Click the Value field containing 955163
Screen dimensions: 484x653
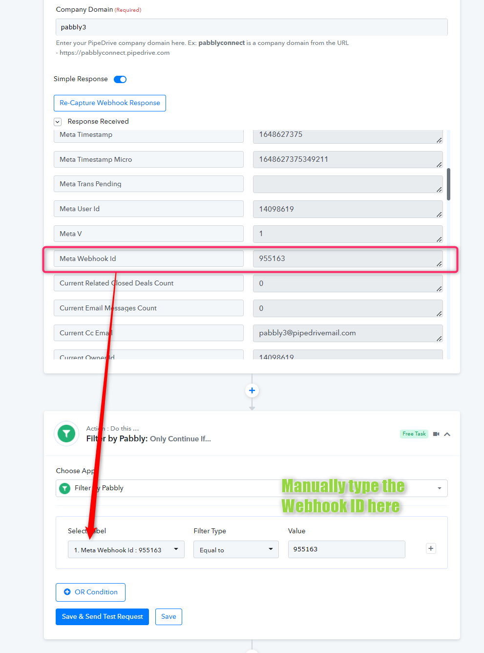[347, 549]
